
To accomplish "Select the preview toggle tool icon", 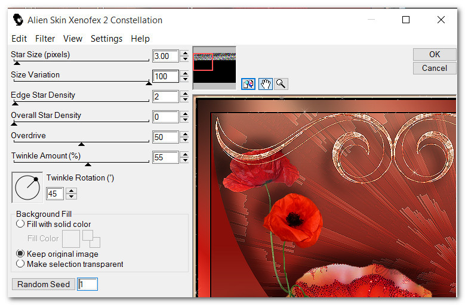I will tap(248, 84).
